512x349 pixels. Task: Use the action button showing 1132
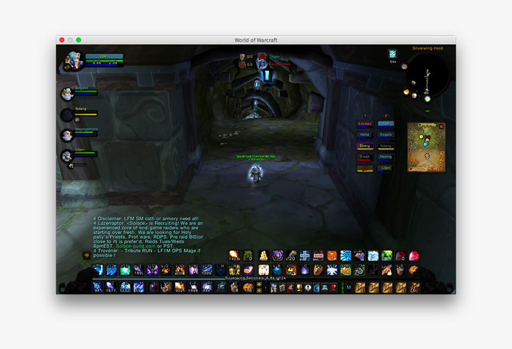pyautogui.click(x=125, y=287)
